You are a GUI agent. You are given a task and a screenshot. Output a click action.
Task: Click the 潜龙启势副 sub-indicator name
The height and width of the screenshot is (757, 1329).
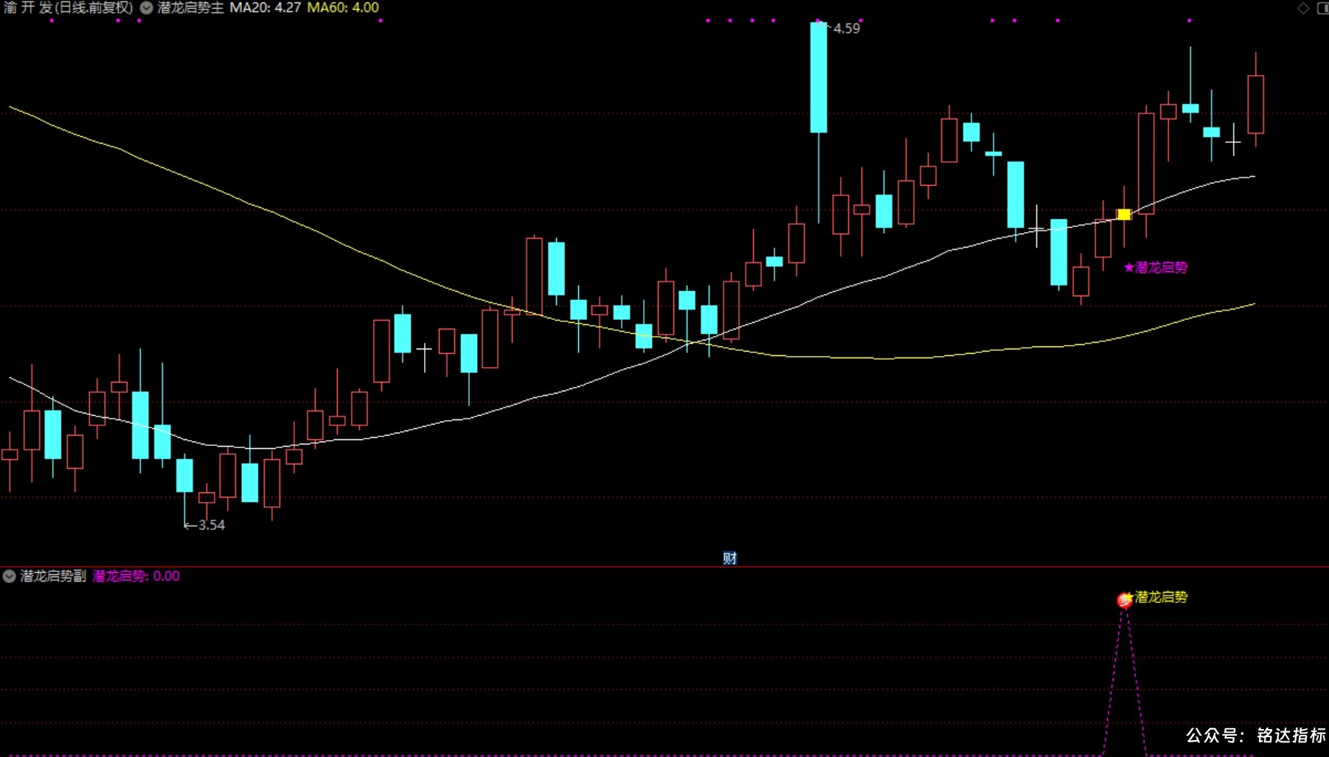[x=53, y=576]
